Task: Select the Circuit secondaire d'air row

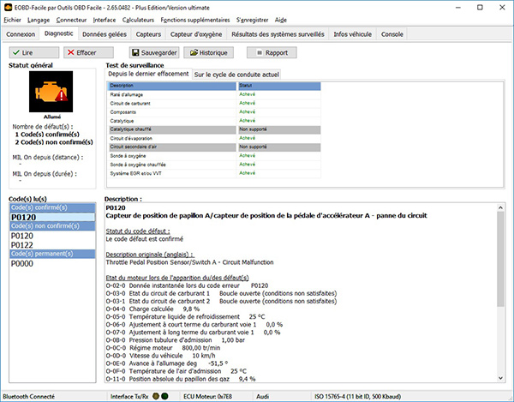Action: pos(214,147)
